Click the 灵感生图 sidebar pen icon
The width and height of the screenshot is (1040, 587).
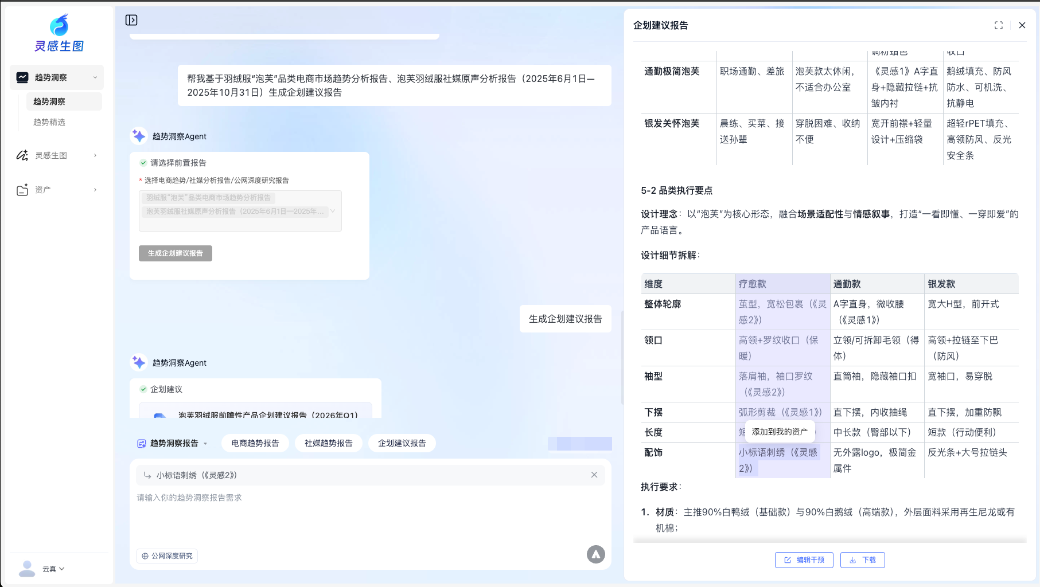22,155
